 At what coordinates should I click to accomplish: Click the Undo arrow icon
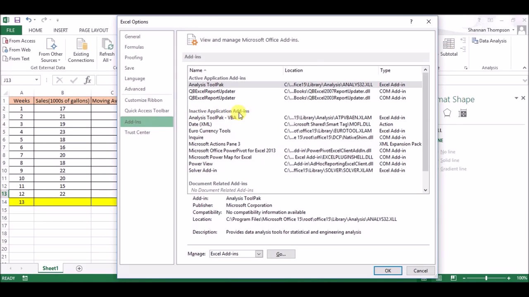pos(29,20)
